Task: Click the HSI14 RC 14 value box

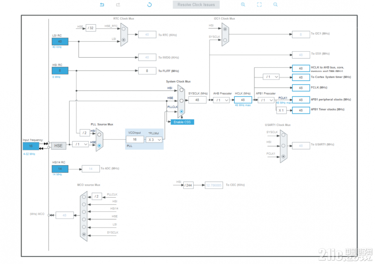Action: (x=60, y=169)
